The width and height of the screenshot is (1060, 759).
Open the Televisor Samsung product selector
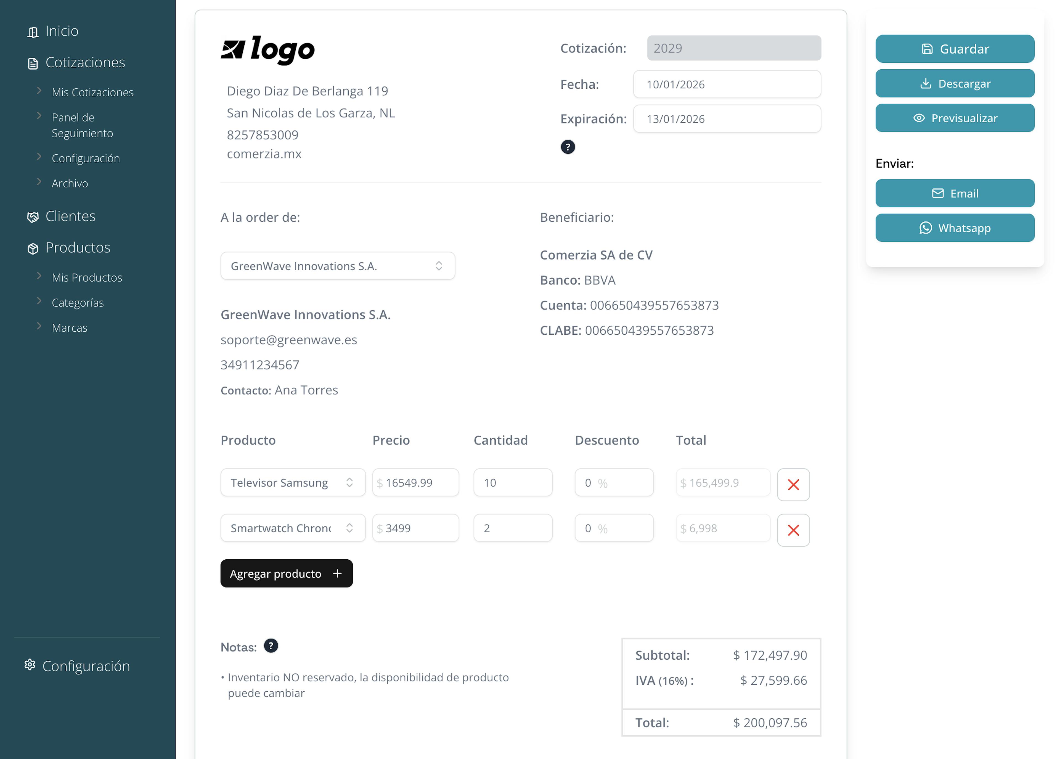click(x=292, y=482)
